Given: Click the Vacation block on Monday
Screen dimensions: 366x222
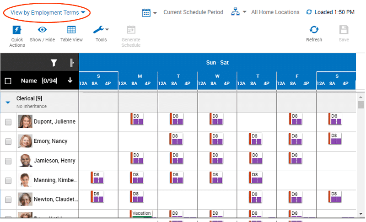Looking at the screenshot, I should click(141, 213).
